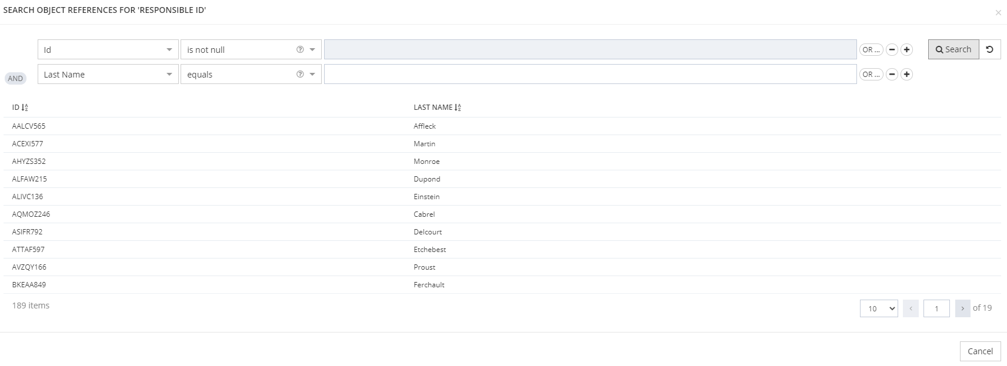
Task: Go to next results page
Action: point(962,308)
